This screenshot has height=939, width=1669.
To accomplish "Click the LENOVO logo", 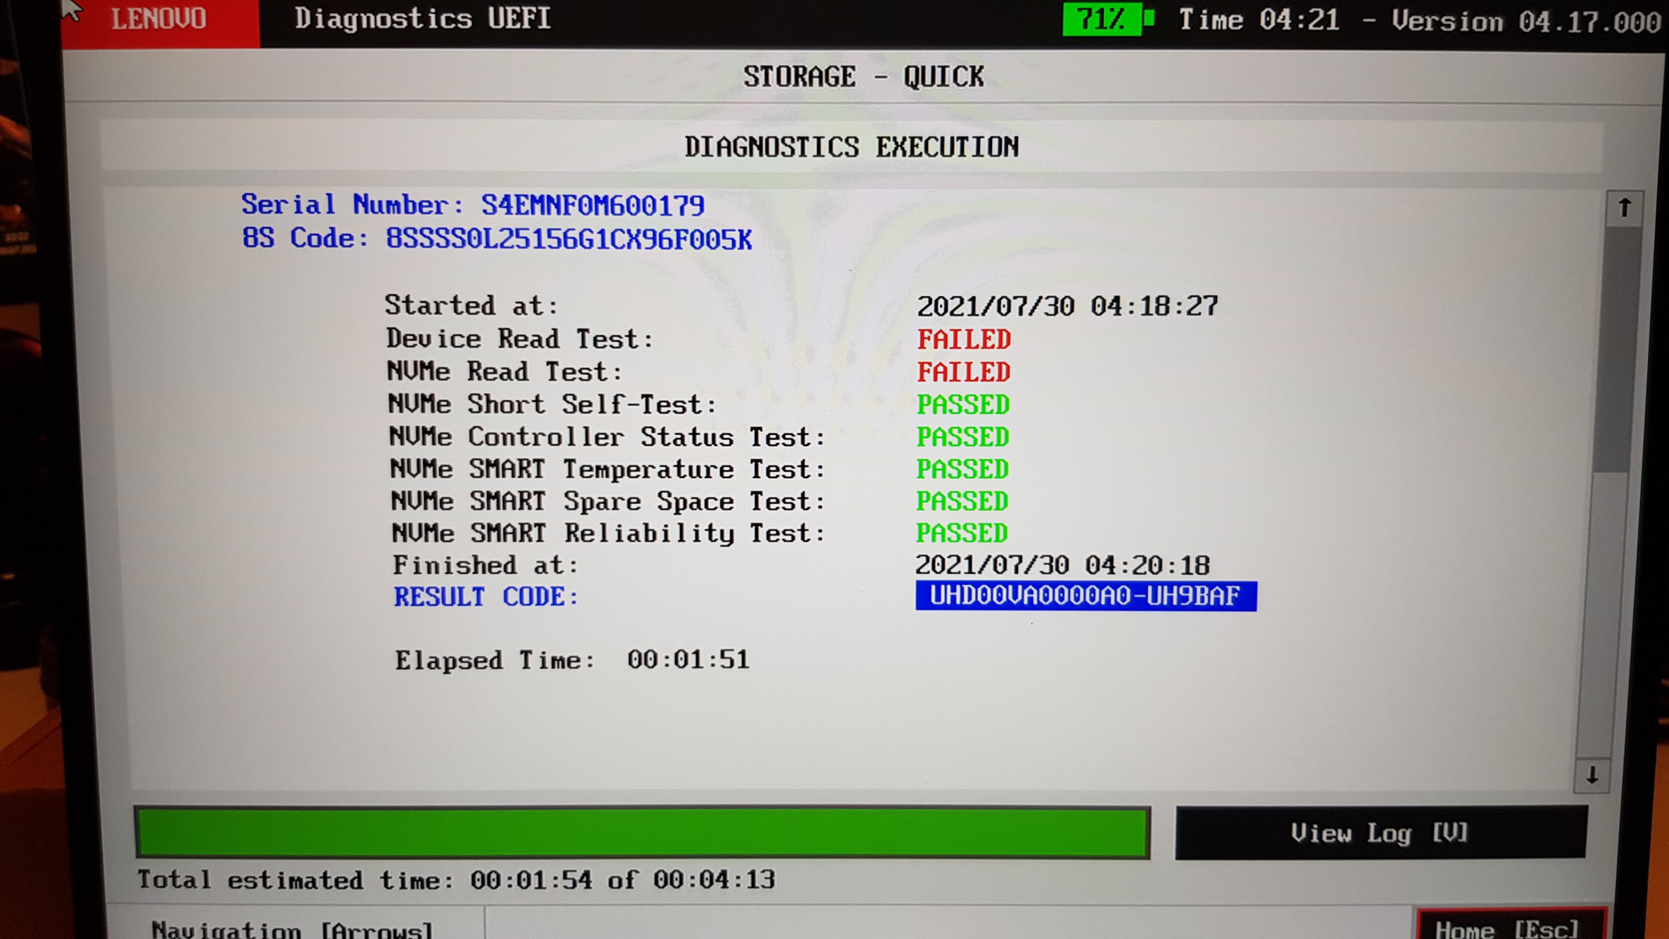I will point(160,20).
